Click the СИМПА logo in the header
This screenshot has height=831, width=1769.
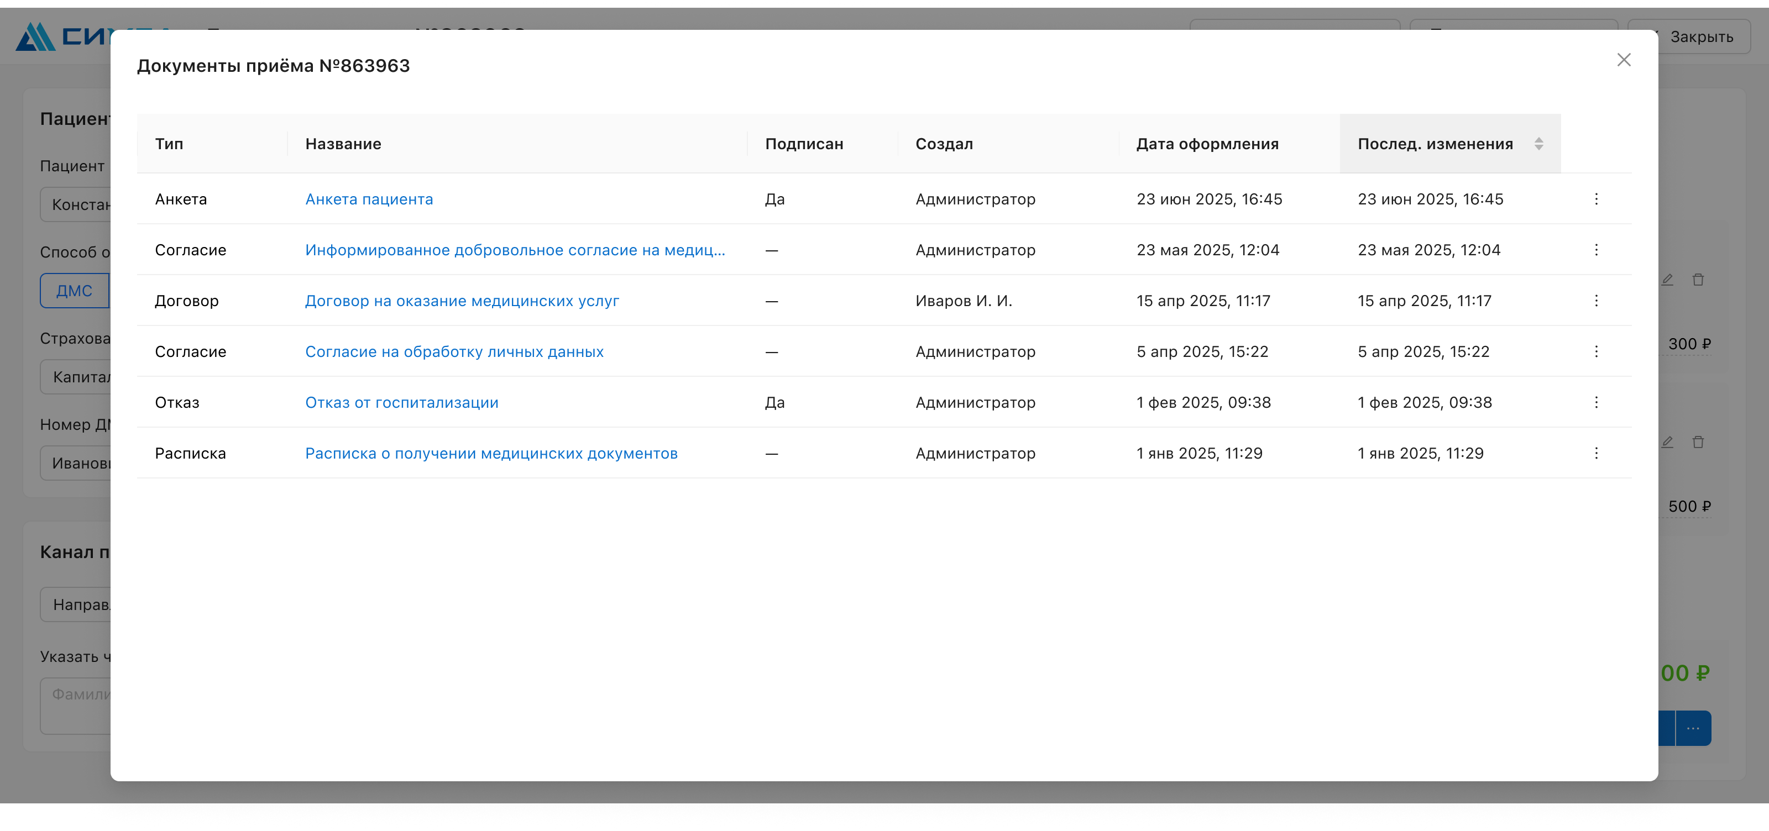pyautogui.click(x=63, y=36)
